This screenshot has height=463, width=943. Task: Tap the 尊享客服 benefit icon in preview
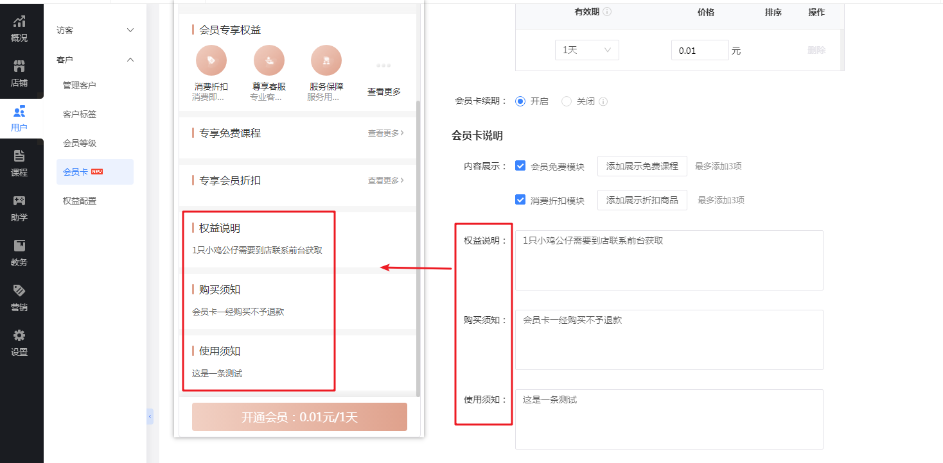point(269,61)
